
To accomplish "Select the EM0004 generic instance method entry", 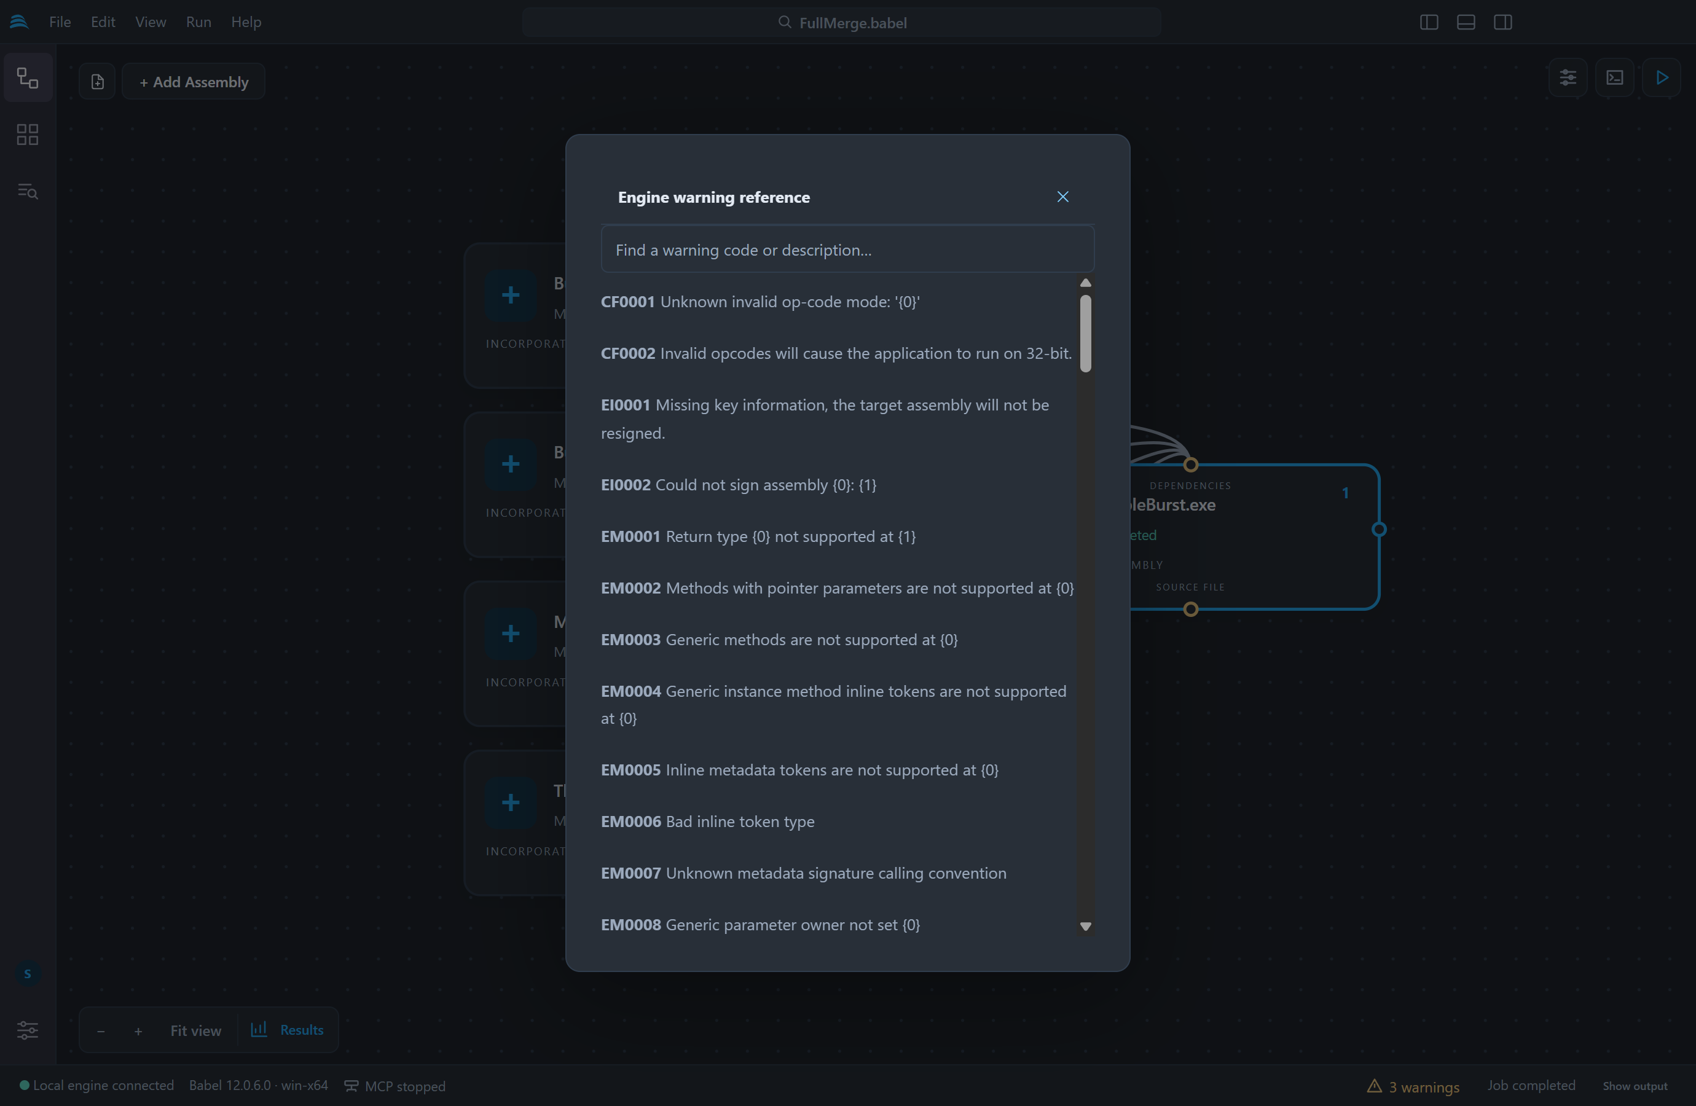I will tap(834, 704).
